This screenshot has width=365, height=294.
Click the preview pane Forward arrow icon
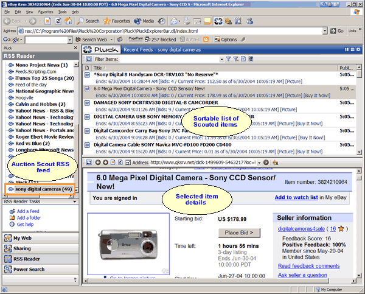click(x=105, y=163)
